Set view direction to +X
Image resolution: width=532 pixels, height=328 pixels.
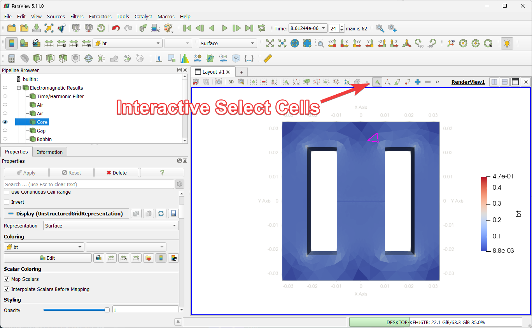pyautogui.click(x=332, y=43)
